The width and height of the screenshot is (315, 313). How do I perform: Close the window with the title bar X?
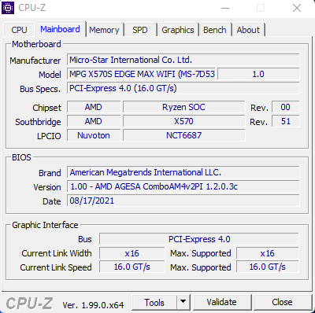297,8
